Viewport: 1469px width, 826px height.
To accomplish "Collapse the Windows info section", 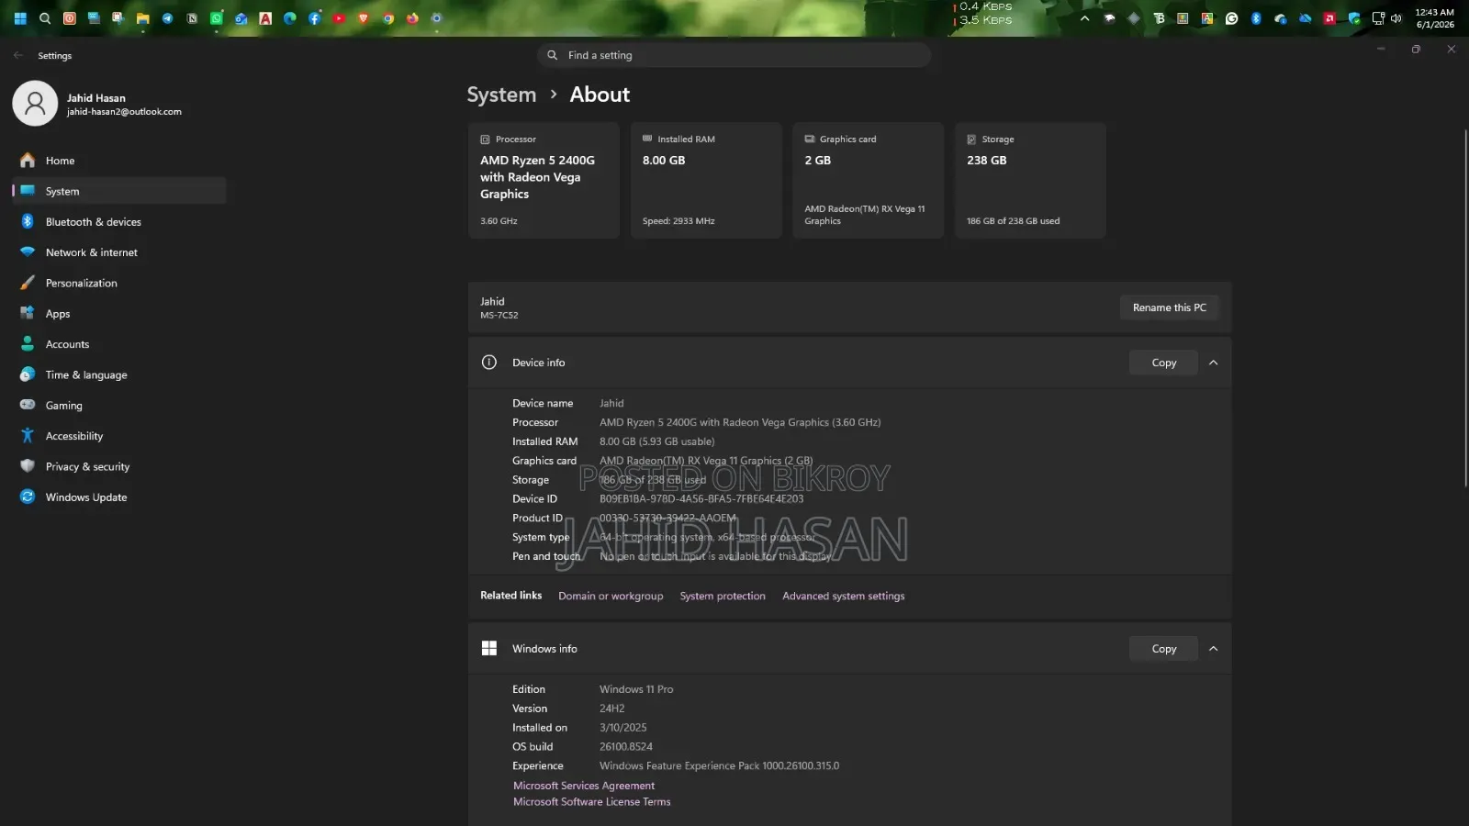I will (x=1213, y=649).
